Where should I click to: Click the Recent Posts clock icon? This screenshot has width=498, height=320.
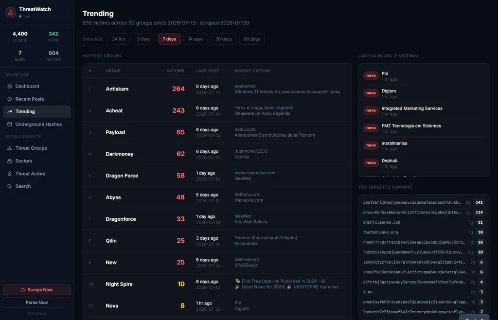[x=10, y=99]
